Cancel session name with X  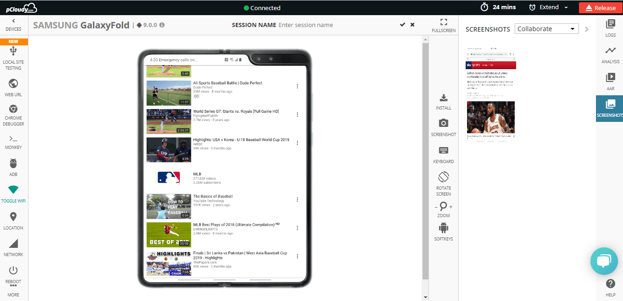[x=412, y=25]
